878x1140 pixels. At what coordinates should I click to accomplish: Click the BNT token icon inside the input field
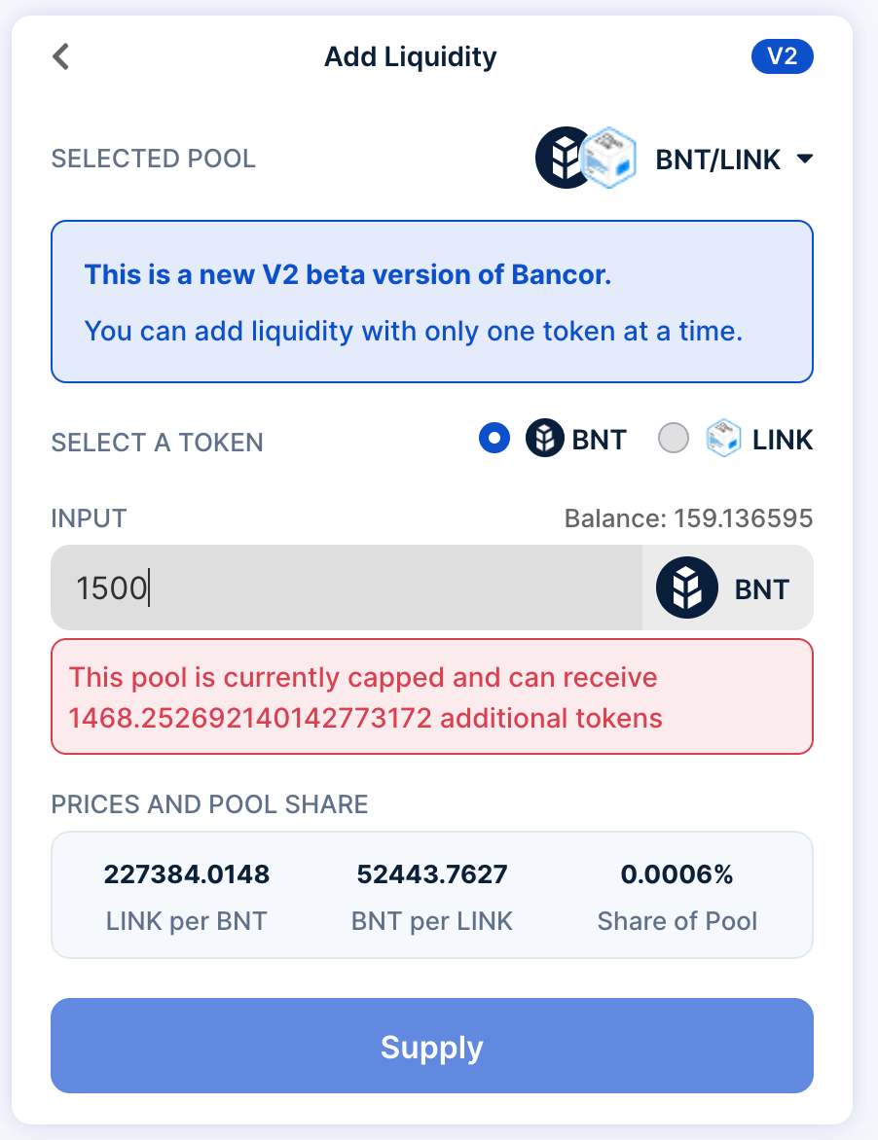tap(685, 588)
